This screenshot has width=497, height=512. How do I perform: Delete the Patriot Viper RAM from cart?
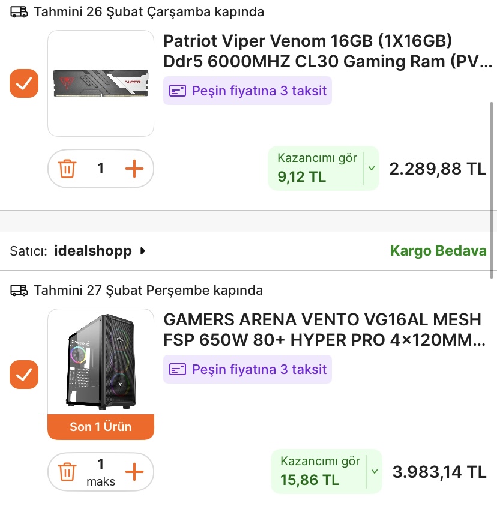tap(67, 169)
